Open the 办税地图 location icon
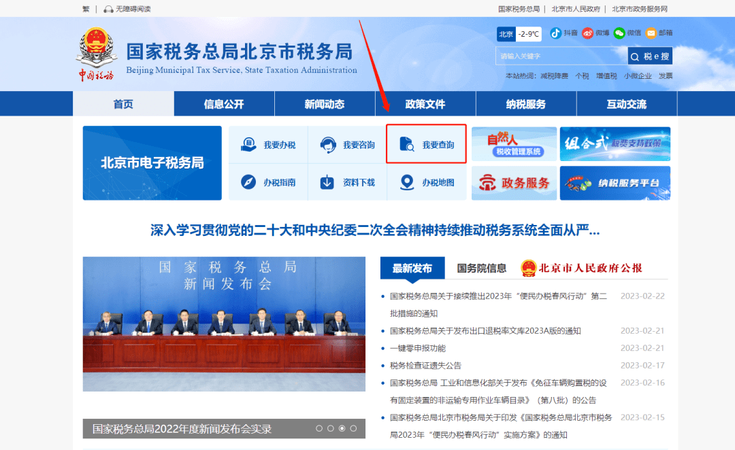The width and height of the screenshot is (735, 450). [426, 182]
